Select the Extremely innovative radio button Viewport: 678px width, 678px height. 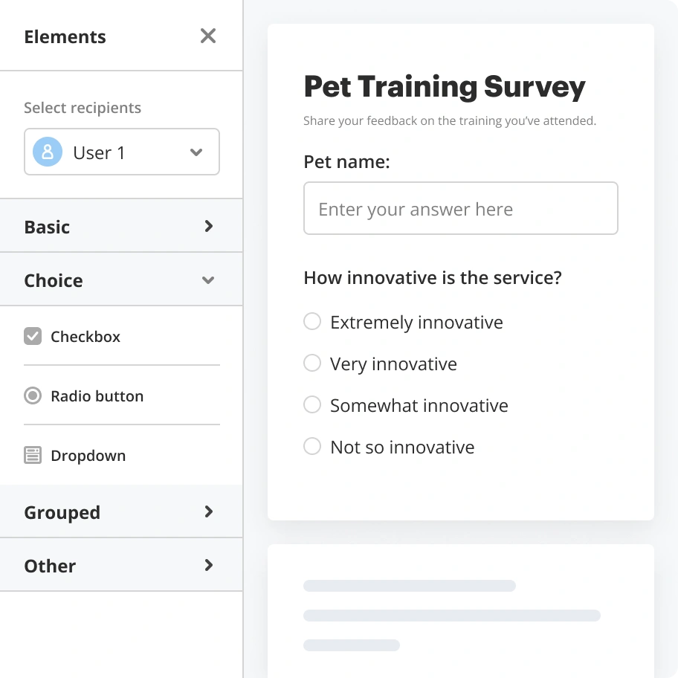pyautogui.click(x=312, y=321)
